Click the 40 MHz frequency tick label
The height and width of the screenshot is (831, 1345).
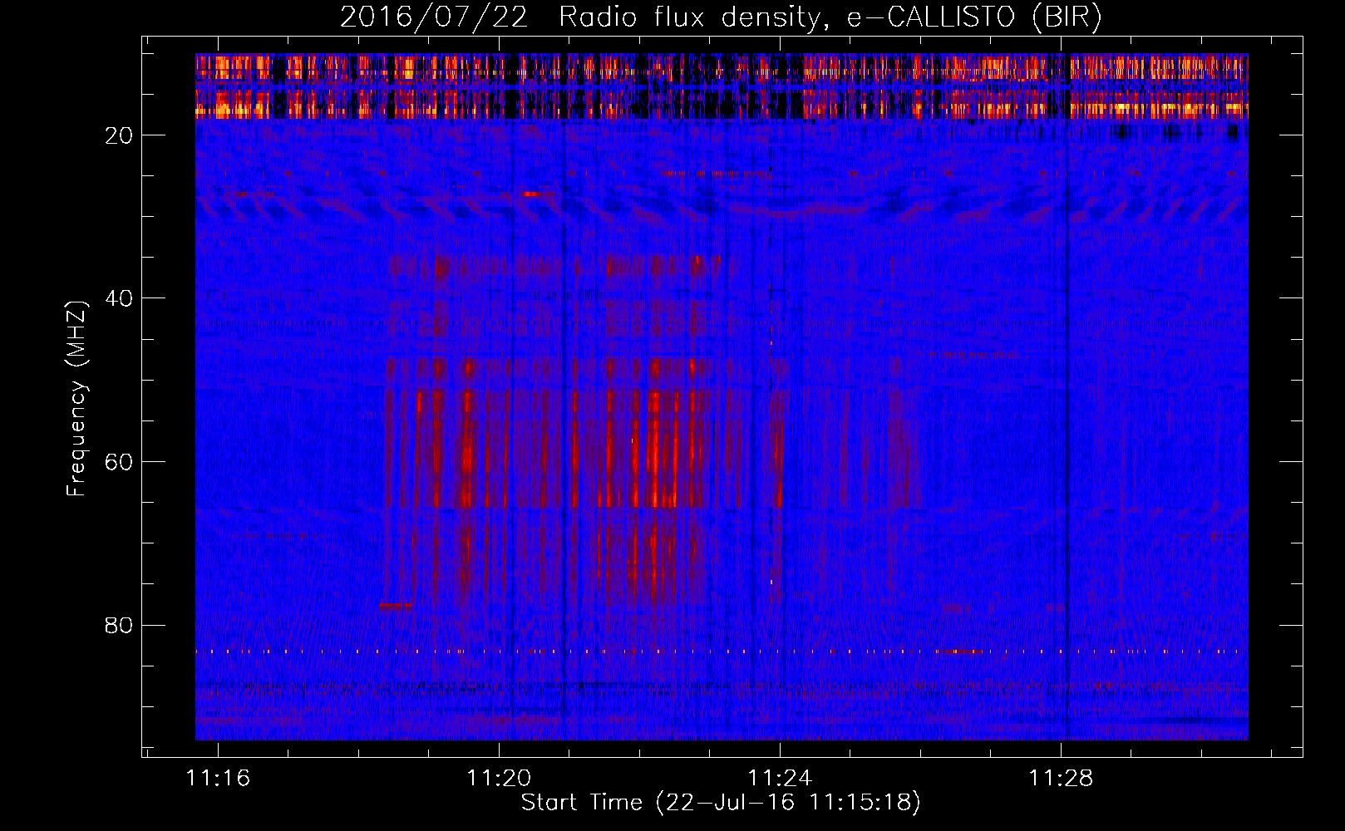pos(119,298)
